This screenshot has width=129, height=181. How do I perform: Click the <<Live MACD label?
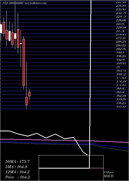click(x=109, y=174)
